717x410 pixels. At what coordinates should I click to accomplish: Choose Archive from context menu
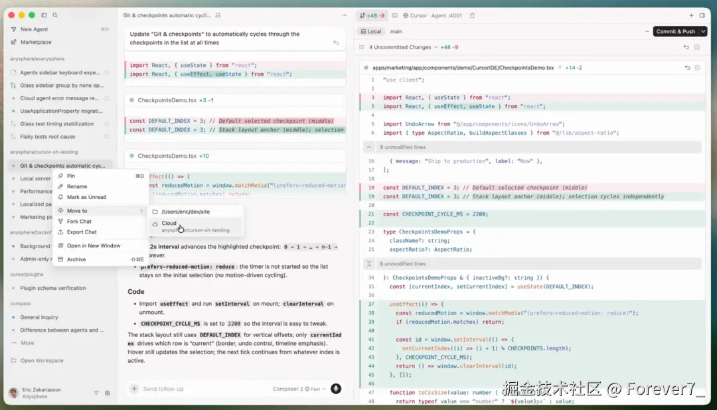point(101,259)
